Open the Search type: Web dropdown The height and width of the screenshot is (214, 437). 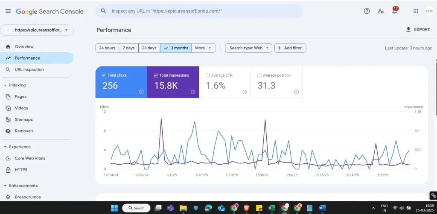coord(248,48)
